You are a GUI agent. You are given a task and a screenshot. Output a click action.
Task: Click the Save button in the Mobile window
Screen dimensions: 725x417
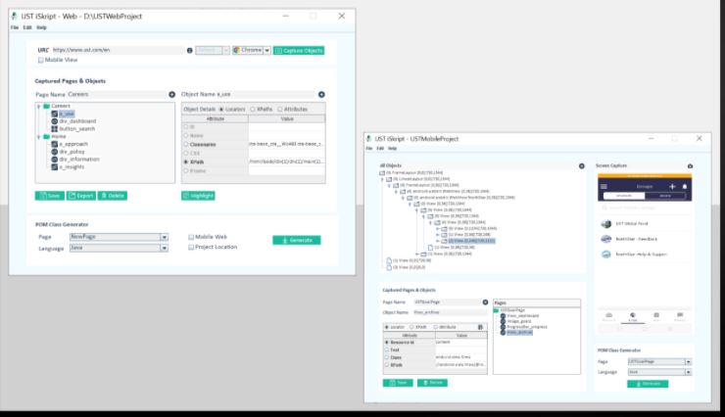(398, 383)
